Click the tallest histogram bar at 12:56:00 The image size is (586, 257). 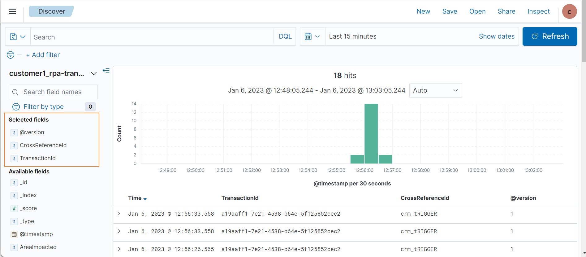371,133
